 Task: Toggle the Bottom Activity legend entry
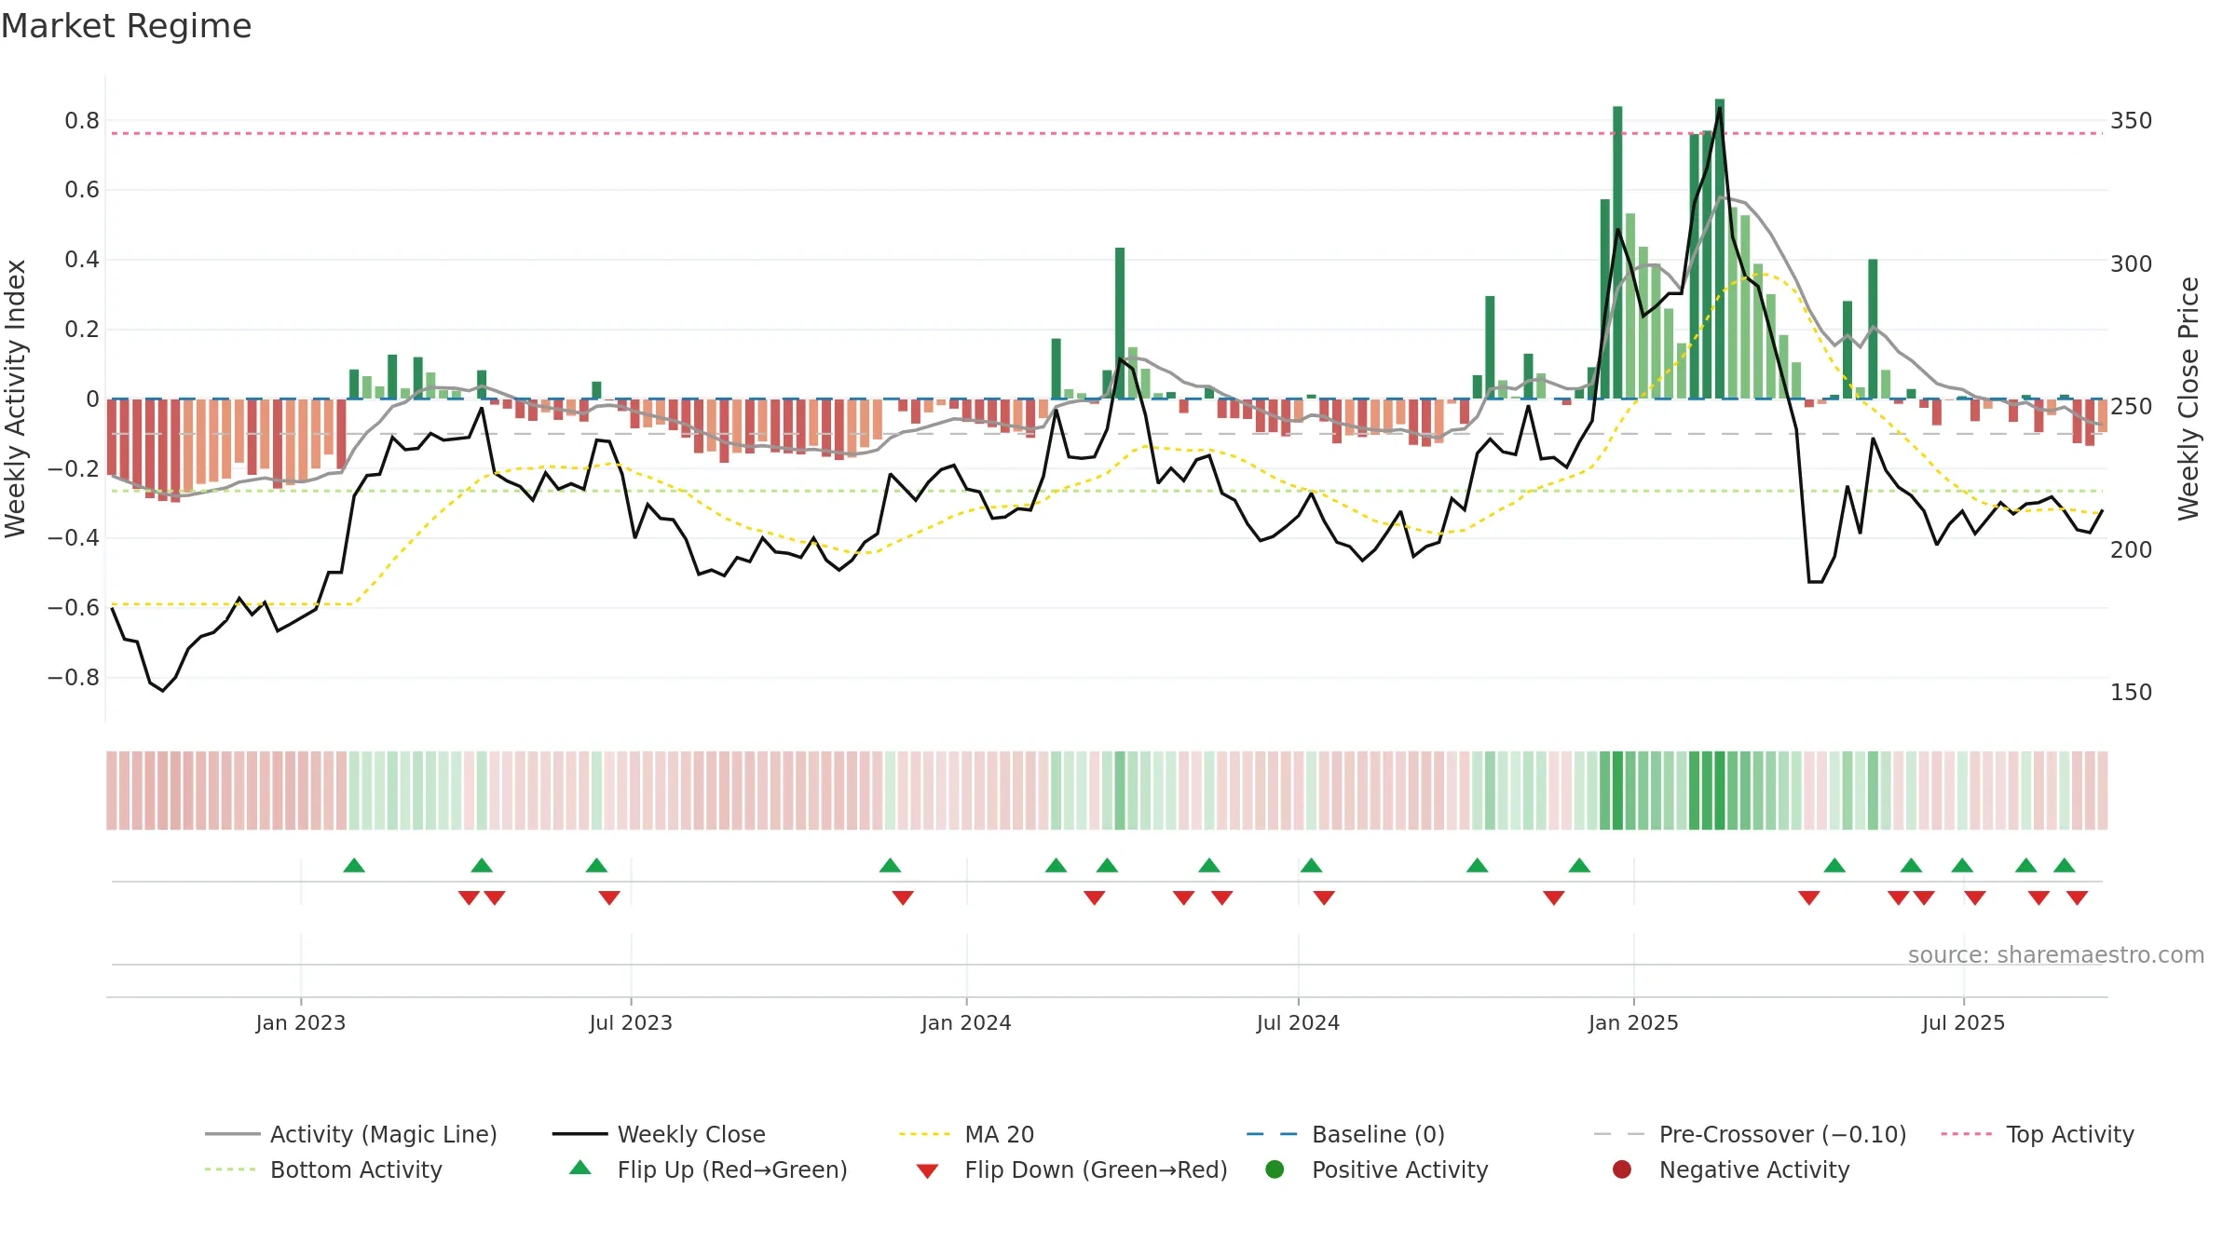323,1169
